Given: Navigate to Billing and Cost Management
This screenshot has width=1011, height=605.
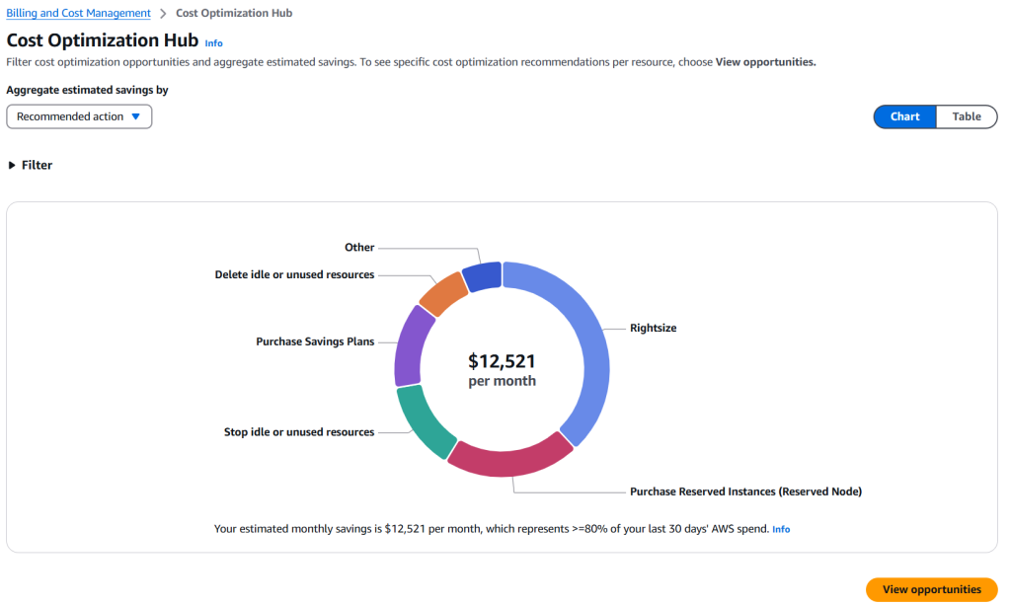Looking at the screenshot, I should [x=78, y=13].
